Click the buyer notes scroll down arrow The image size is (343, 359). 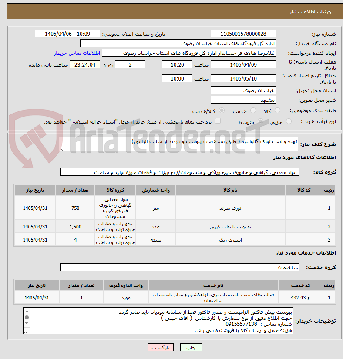(x=27, y=323)
